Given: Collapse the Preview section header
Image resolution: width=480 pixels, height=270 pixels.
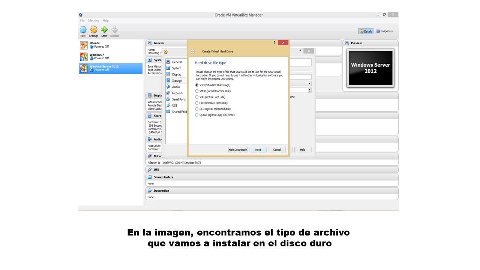Looking at the screenshot, I should click(370, 43).
